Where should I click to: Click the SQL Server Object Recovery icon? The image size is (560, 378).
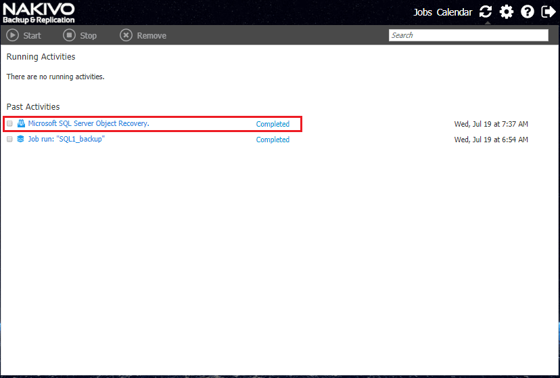point(21,123)
